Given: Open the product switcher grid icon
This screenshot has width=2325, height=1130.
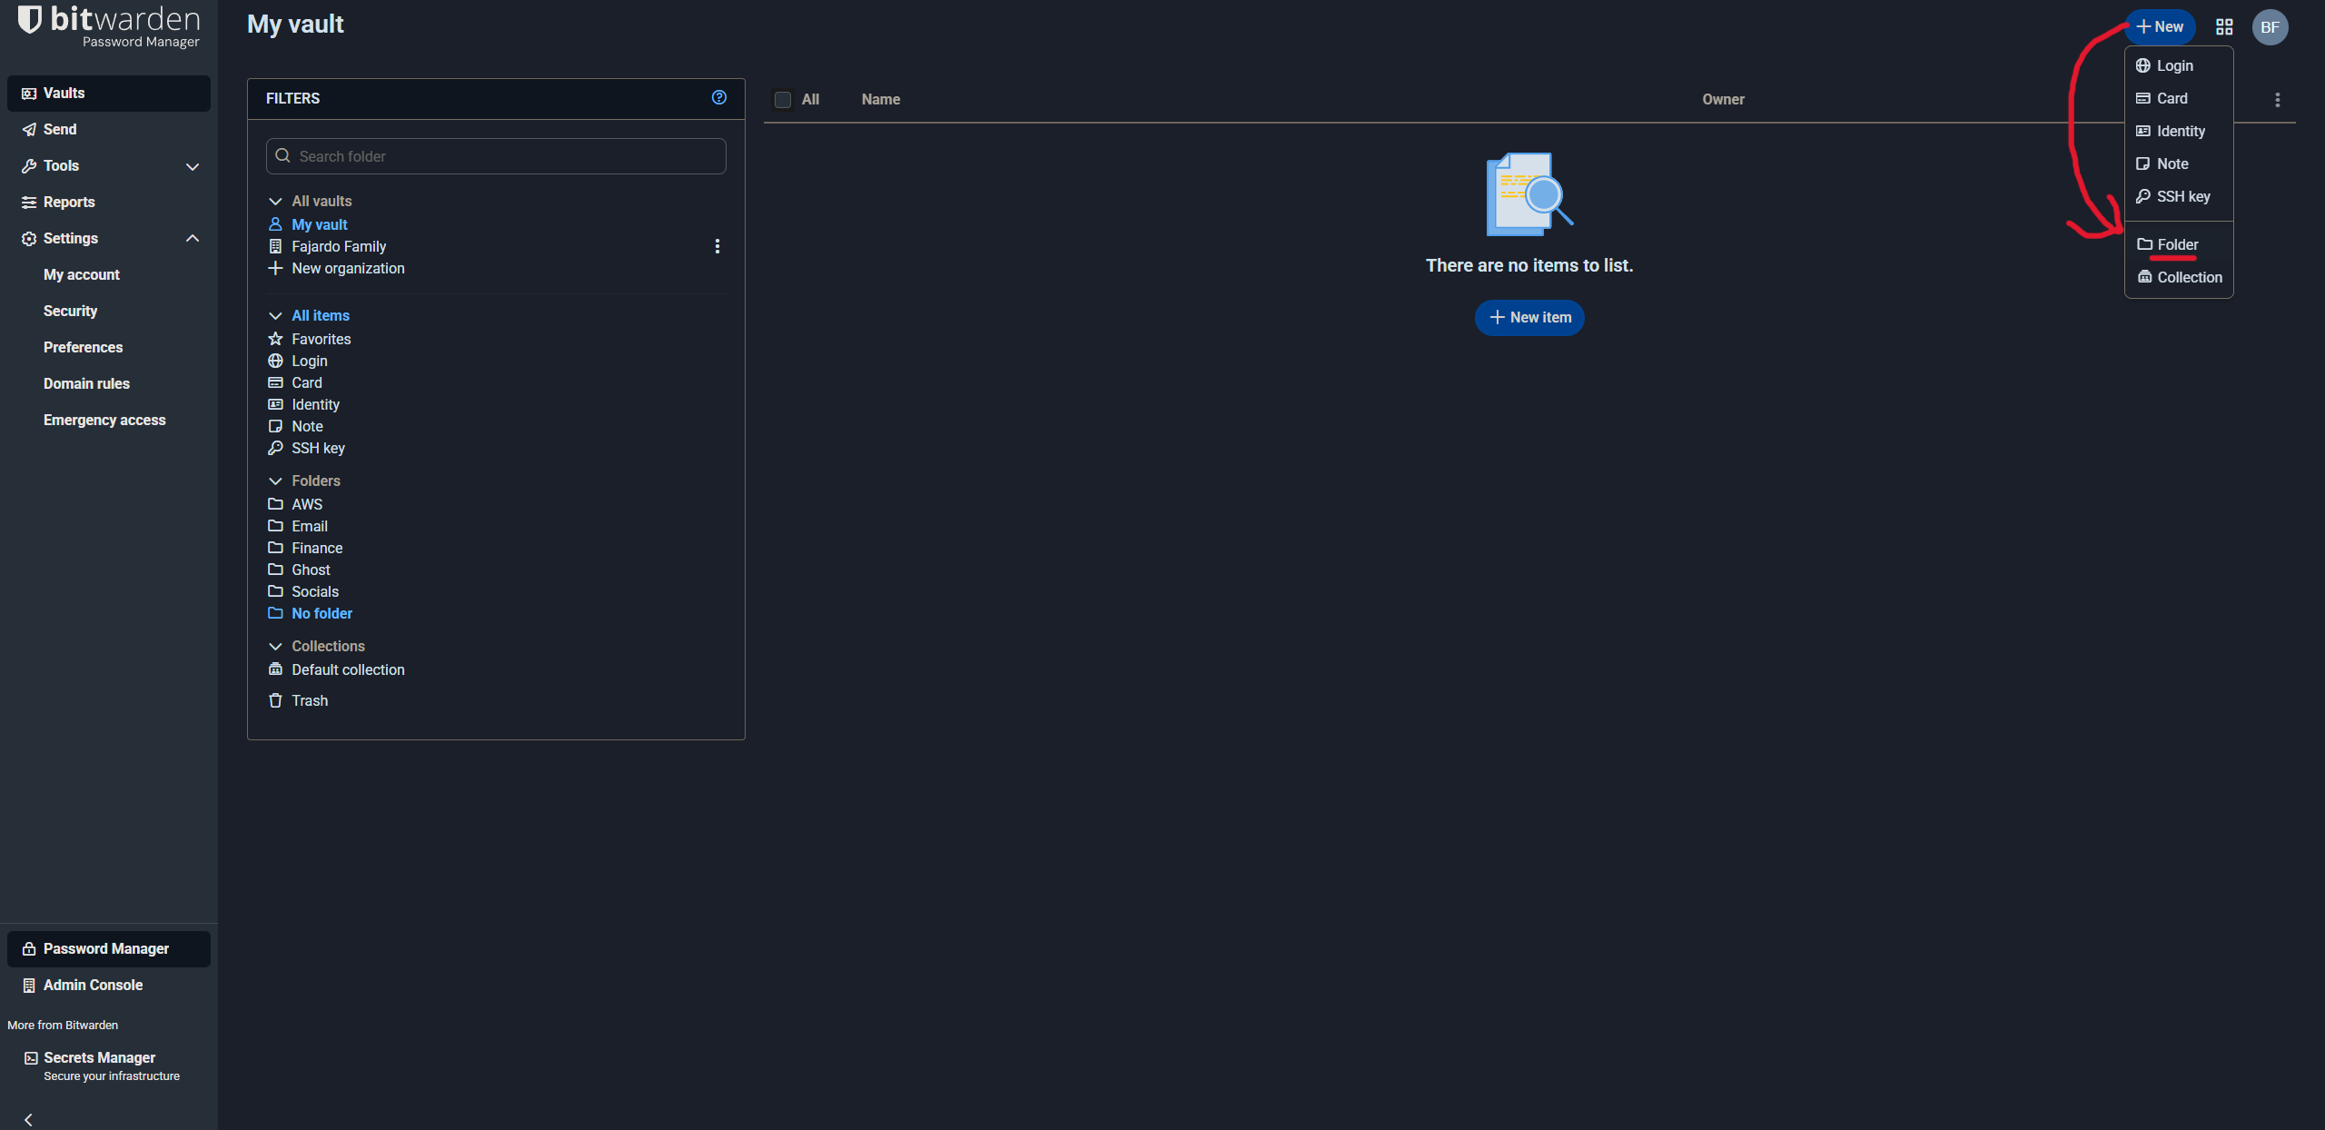Looking at the screenshot, I should [x=2224, y=27].
